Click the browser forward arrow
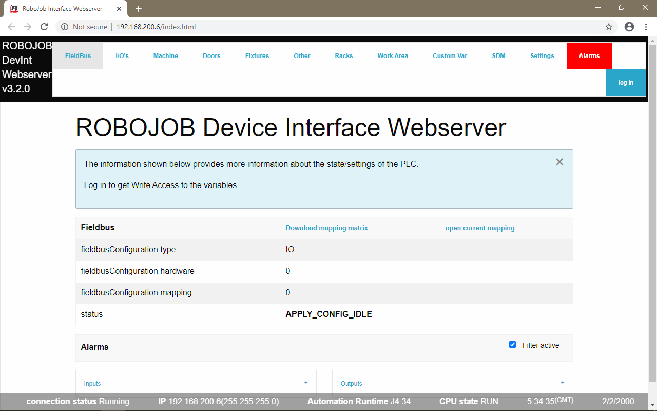Viewport: 657px width, 411px height. tap(28, 27)
